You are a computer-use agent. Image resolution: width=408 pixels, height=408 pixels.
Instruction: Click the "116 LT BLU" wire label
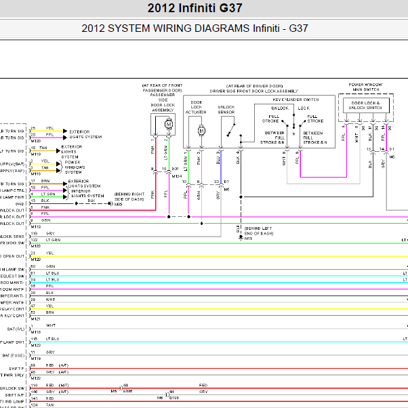pyautogui.click(x=45, y=339)
